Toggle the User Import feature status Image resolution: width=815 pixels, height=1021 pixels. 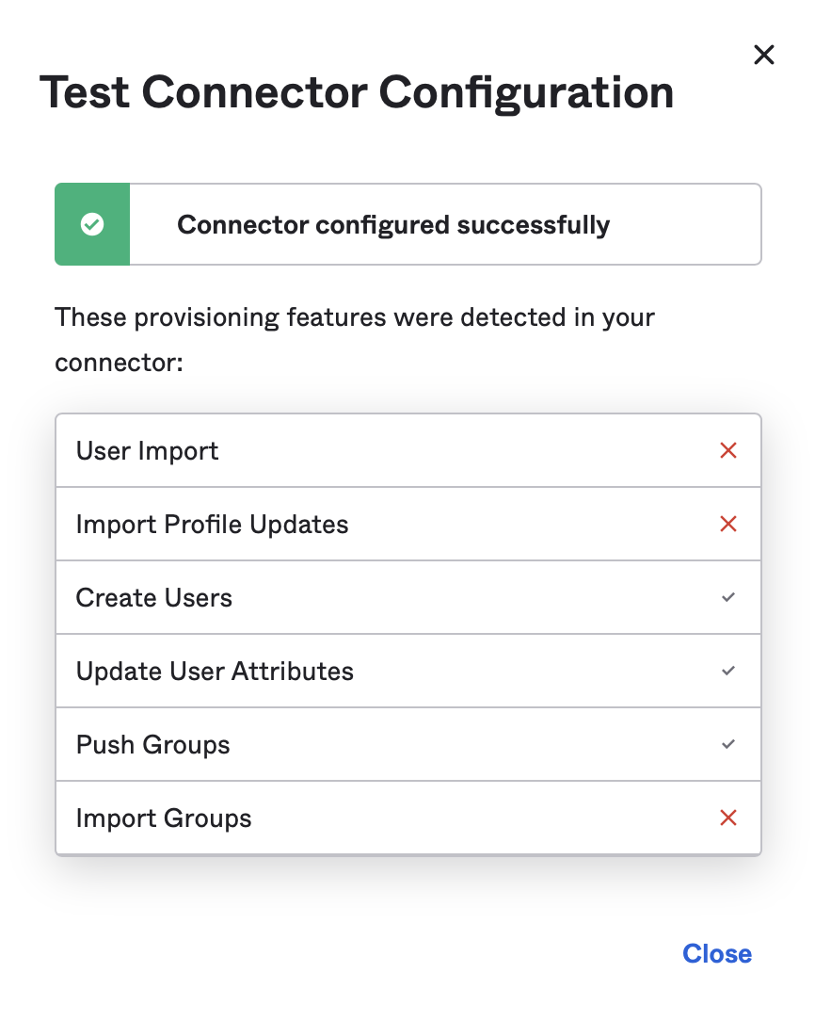(x=728, y=450)
